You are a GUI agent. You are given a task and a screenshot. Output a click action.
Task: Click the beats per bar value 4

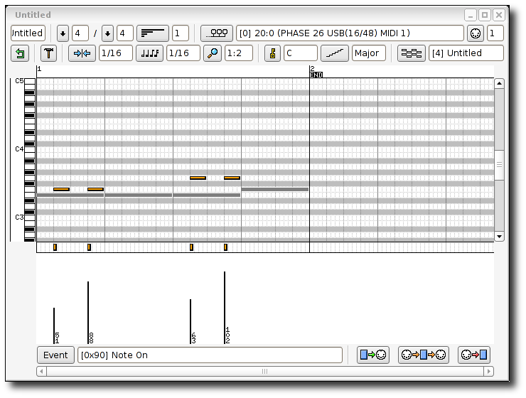tap(80, 33)
